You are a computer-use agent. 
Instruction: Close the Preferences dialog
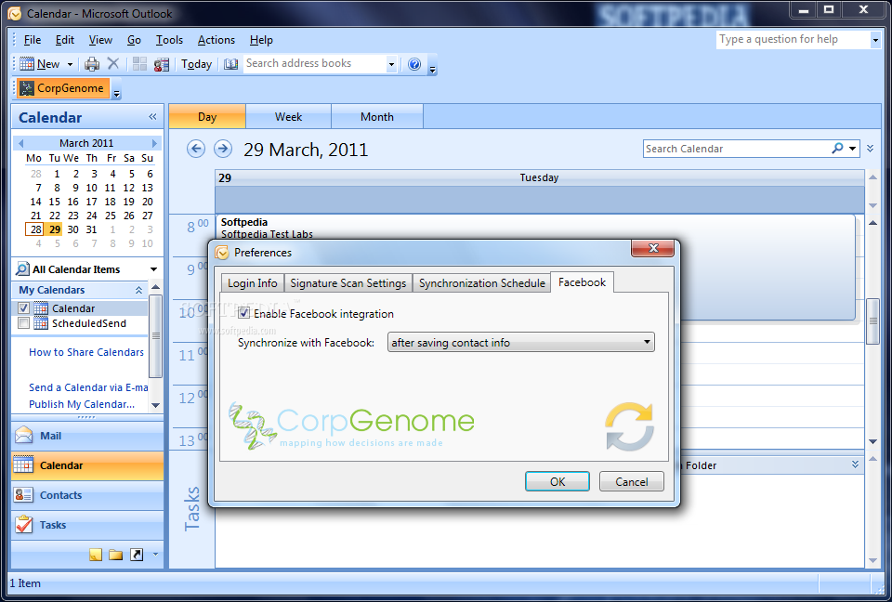point(653,248)
